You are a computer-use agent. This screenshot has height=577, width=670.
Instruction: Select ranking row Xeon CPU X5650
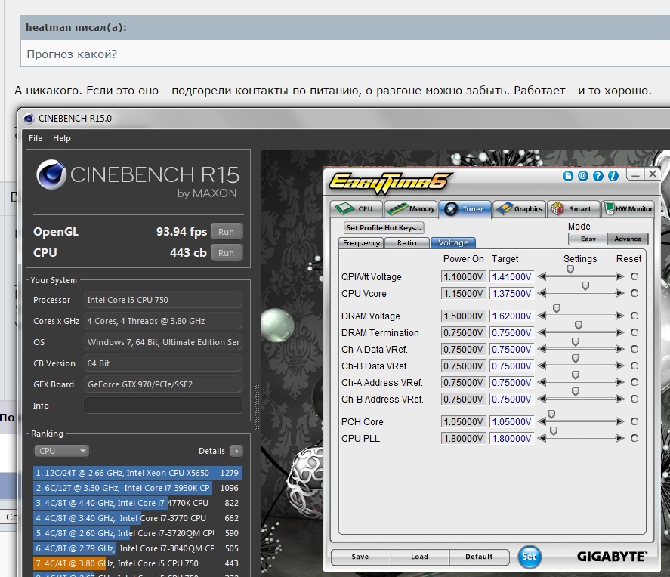pyautogui.click(x=137, y=473)
